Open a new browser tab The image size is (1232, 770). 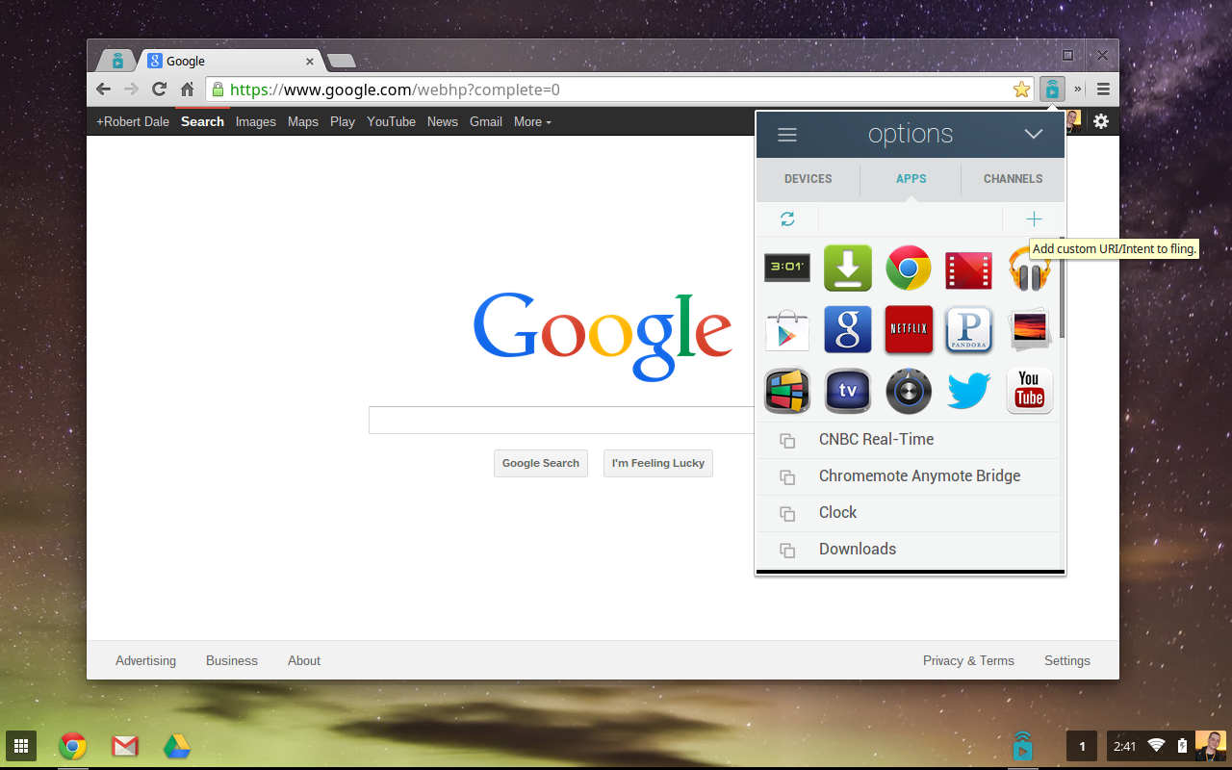point(342,61)
